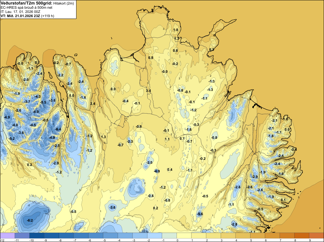324x242 pixels.
Task: Click the 'IT: Lau. 17. 01. 2026 00Z' line
Action: tap(20, 12)
